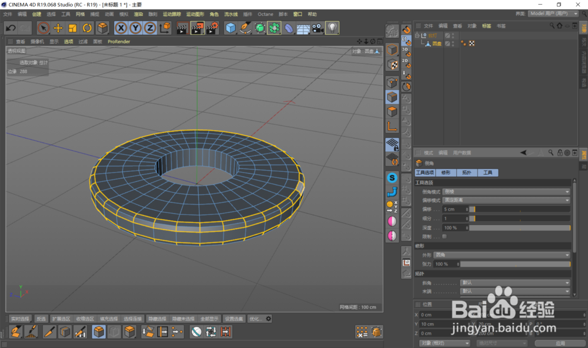The image size is (588, 348).
Task: Open the Octane menu
Action: coord(266,14)
